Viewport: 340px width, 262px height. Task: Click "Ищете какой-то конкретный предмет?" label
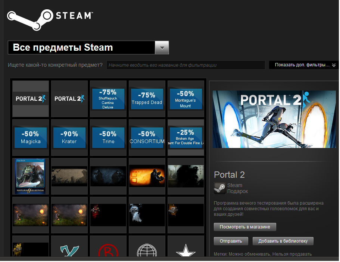pyautogui.click(x=55, y=65)
